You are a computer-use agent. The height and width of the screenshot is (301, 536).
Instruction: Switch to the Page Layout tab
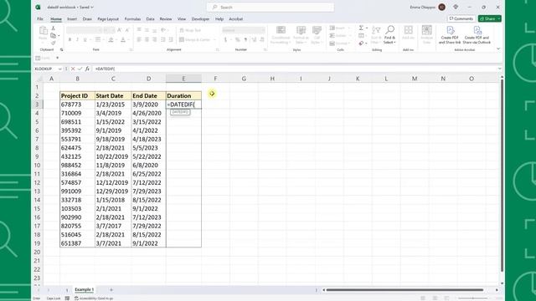click(108, 18)
